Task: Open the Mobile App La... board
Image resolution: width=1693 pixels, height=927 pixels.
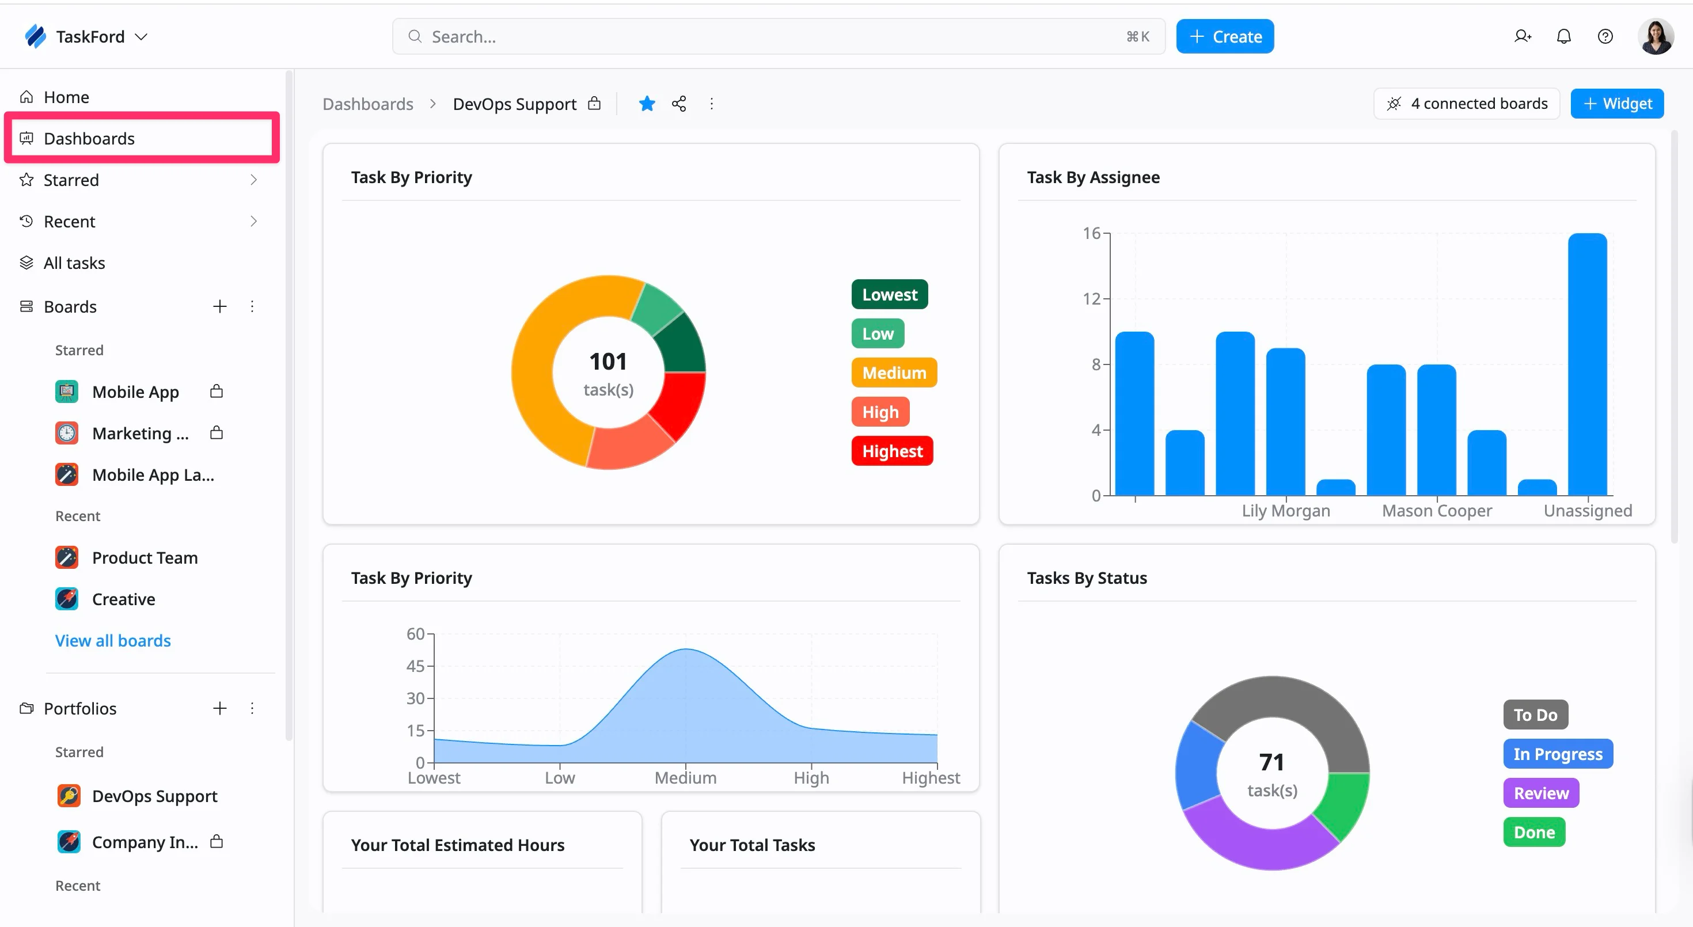Action: (x=153, y=475)
